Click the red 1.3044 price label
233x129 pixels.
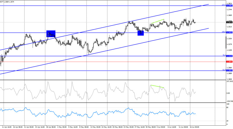pos(229,62)
